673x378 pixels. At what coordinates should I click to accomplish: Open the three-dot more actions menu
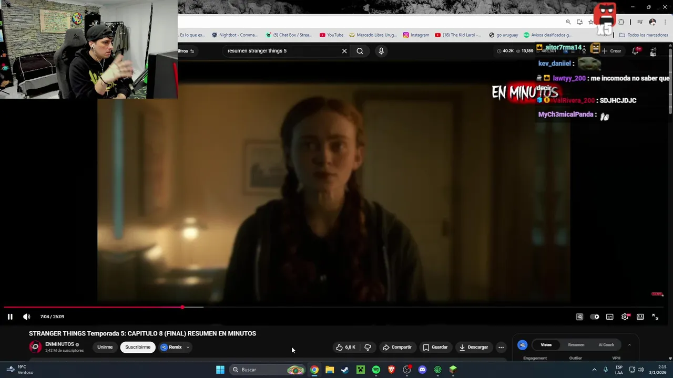click(501, 347)
